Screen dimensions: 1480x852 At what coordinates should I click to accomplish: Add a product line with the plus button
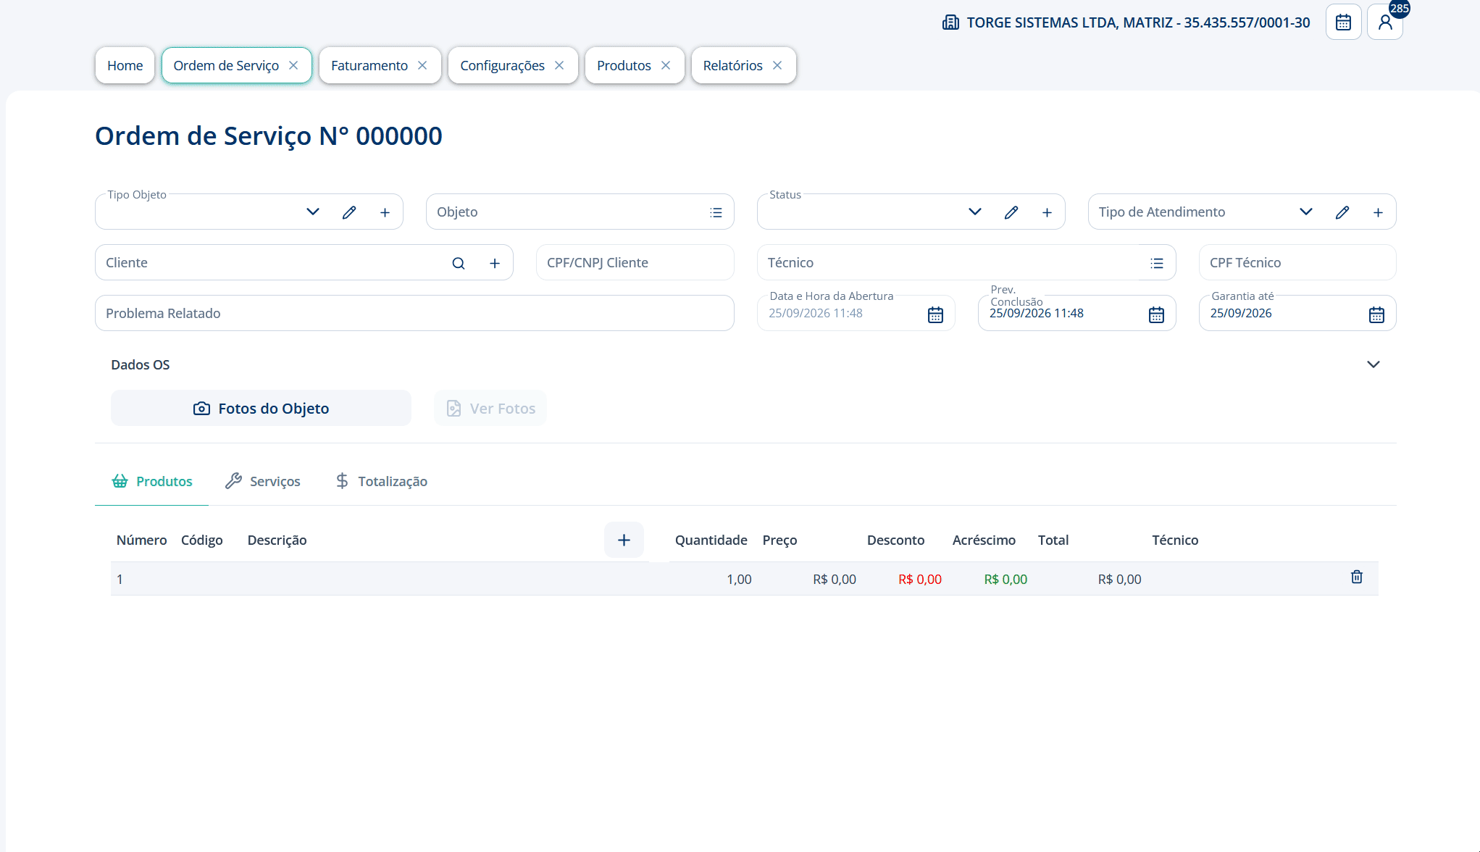[x=624, y=540]
